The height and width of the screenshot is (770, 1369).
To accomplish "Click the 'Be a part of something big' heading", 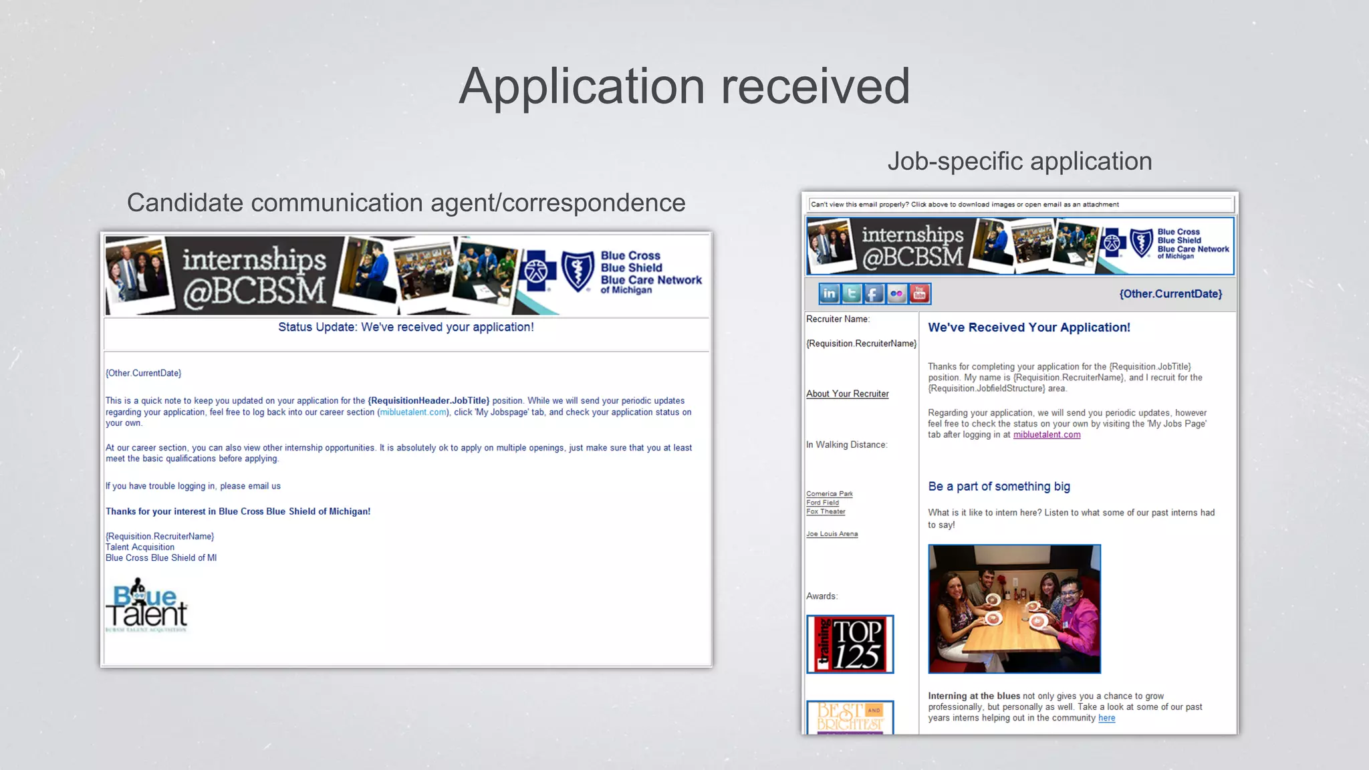I will [x=999, y=487].
